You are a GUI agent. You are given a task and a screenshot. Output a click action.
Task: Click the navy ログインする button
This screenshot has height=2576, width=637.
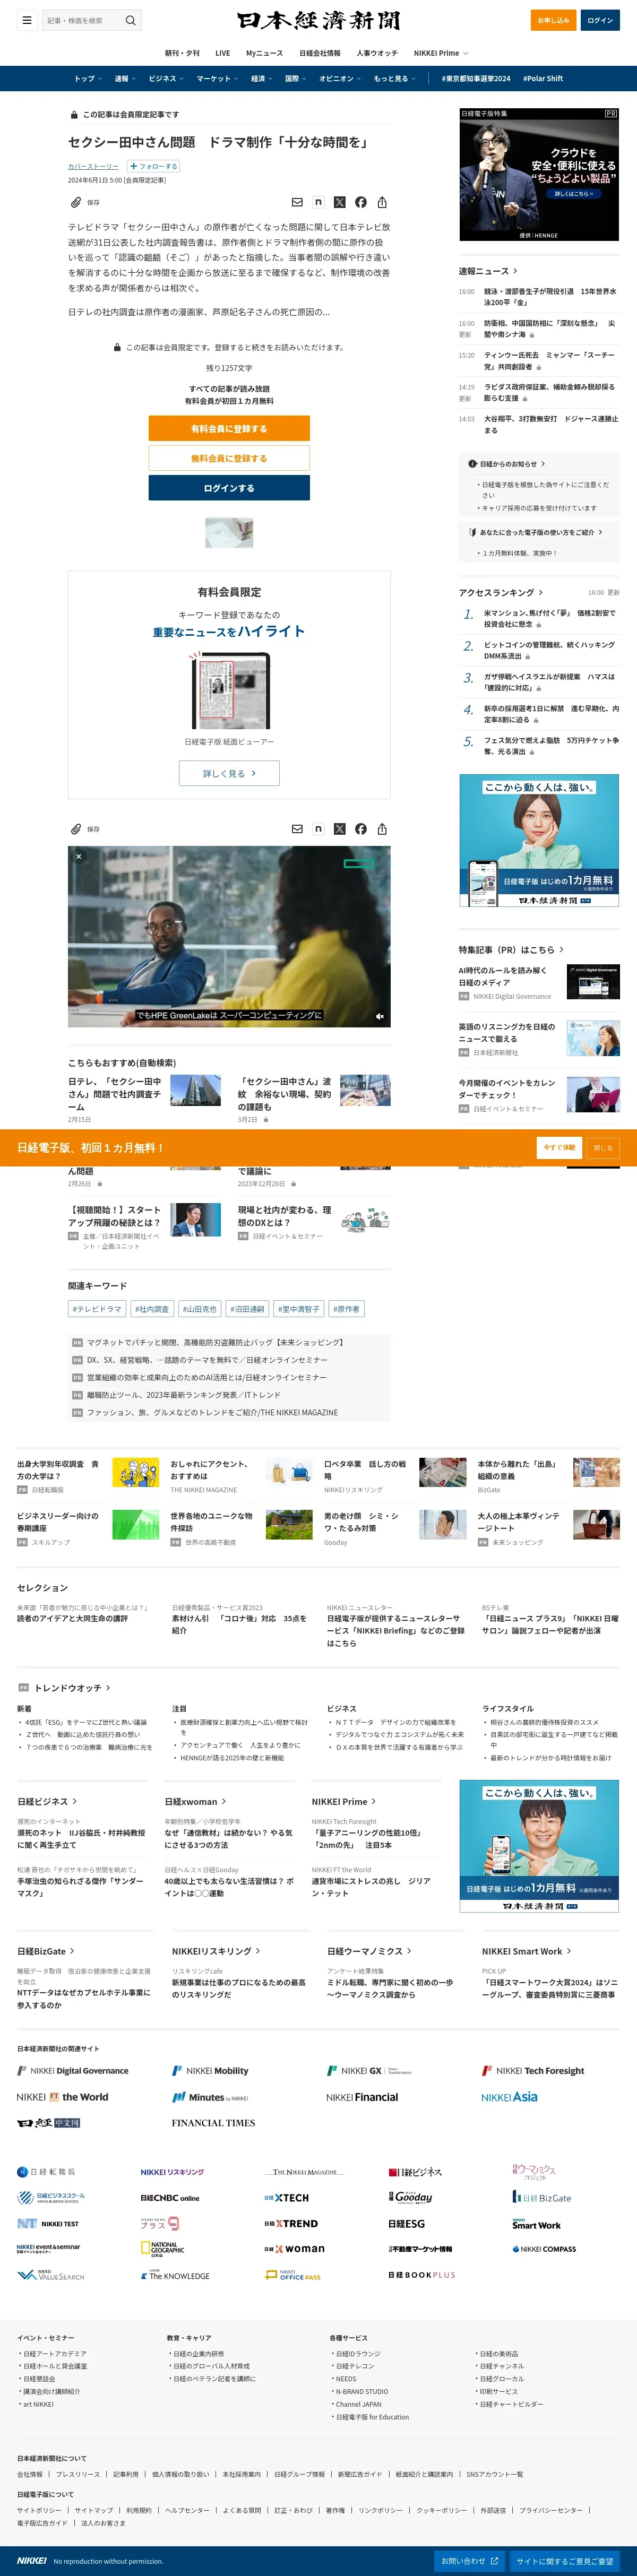tap(229, 488)
